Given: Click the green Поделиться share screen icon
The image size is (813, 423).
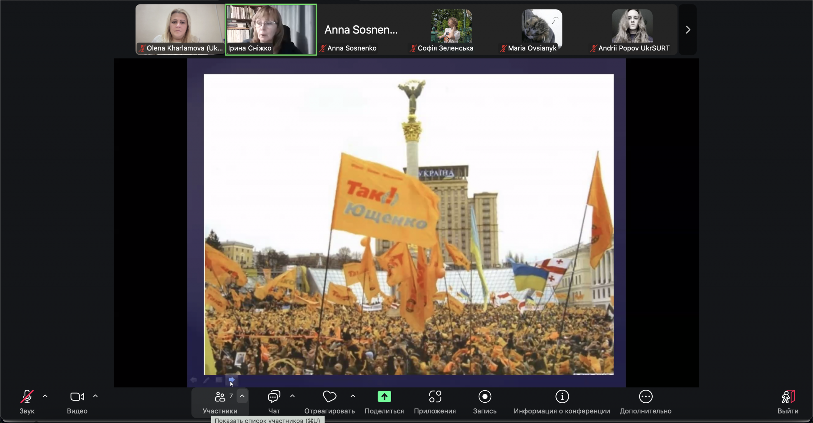Looking at the screenshot, I should tap(384, 397).
